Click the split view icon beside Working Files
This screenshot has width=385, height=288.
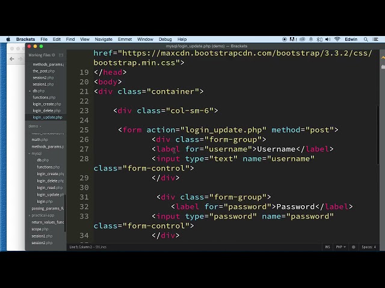click(61, 55)
